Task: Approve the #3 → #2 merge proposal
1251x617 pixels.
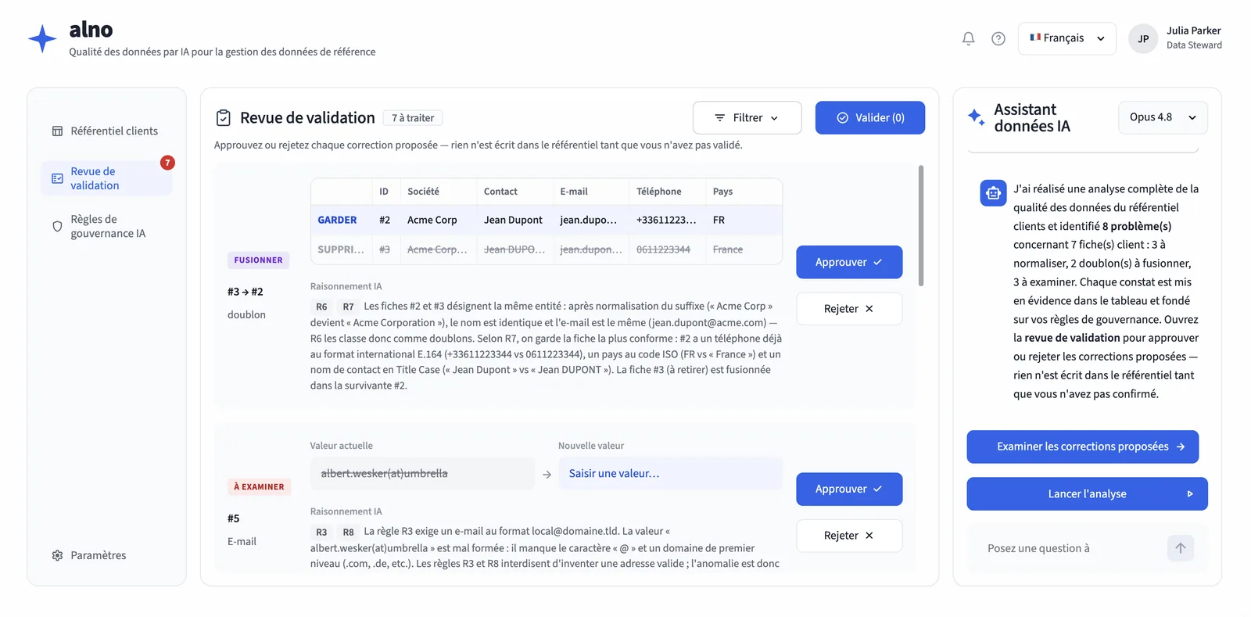Action: [849, 262]
